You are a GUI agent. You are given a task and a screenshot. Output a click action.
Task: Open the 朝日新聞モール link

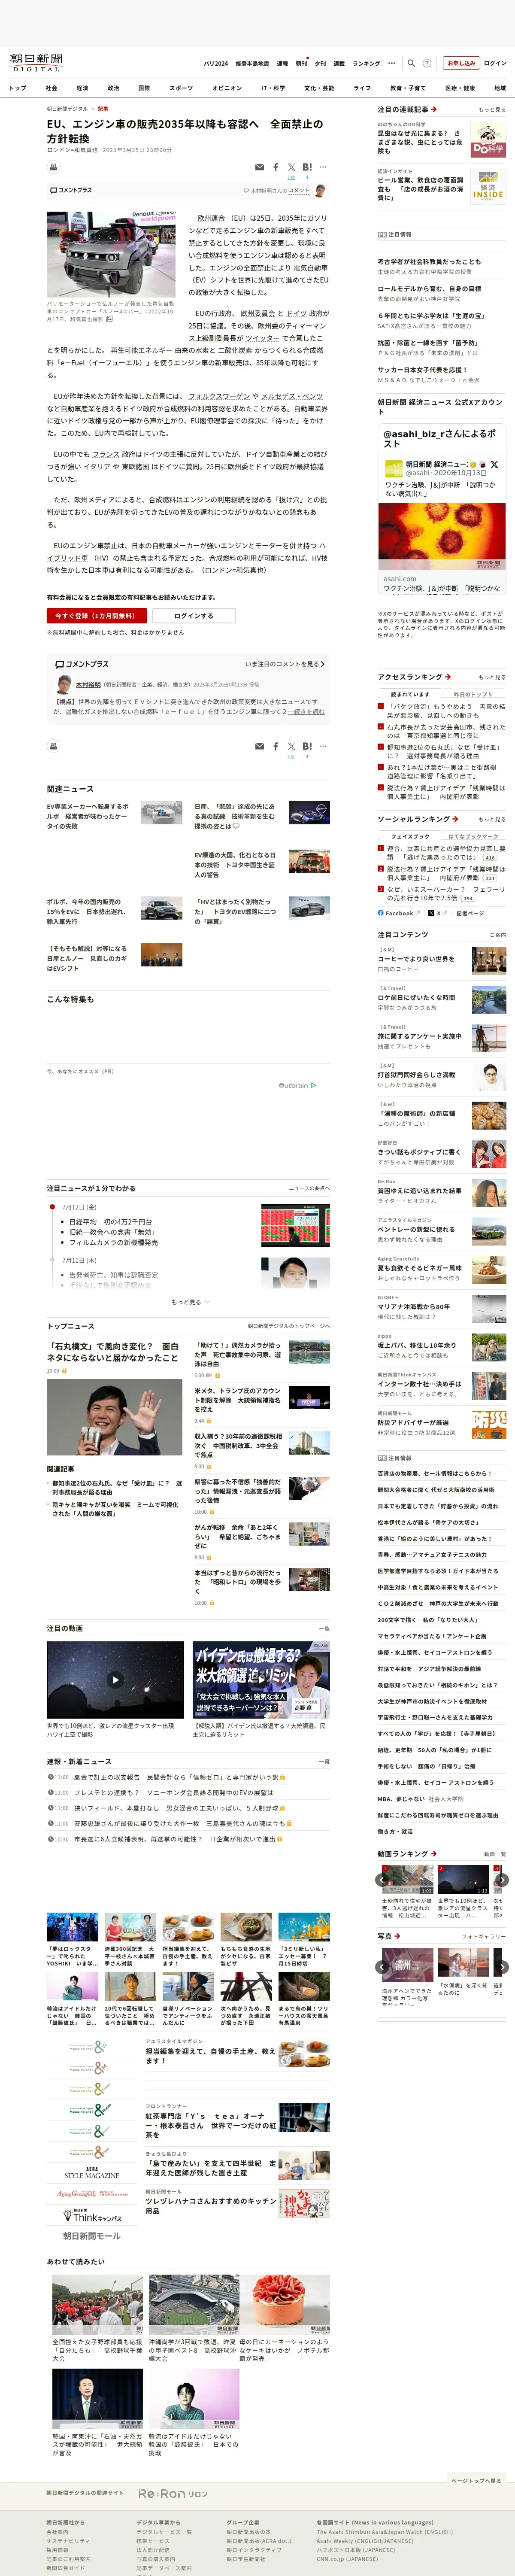[92, 2236]
